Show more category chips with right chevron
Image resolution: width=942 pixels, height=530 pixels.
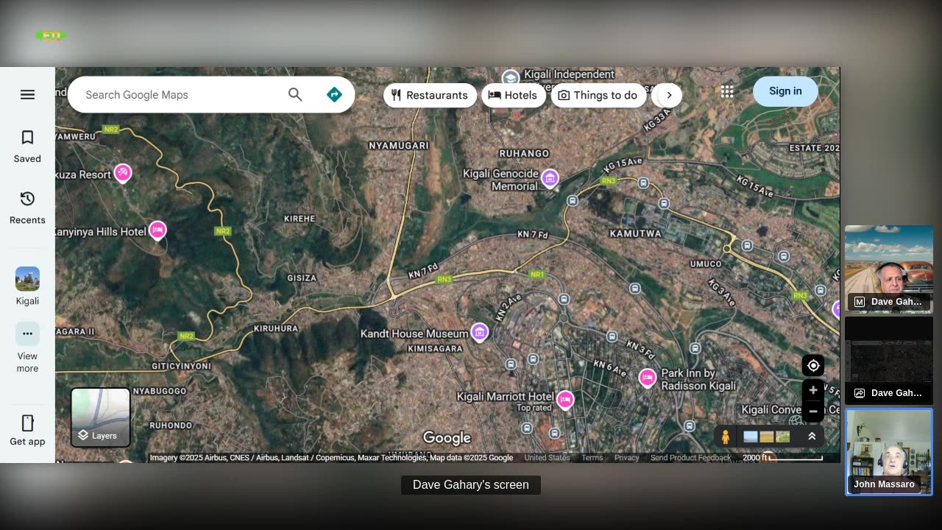tap(669, 95)
